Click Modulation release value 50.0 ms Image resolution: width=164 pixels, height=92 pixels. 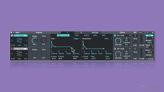tap(108, 53)
